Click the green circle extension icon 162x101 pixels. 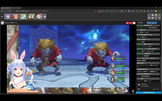pyautogui.click(x=111, y=11)
